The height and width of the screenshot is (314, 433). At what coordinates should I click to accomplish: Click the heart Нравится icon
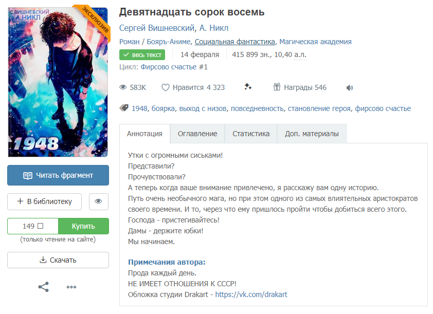point(166,87)
